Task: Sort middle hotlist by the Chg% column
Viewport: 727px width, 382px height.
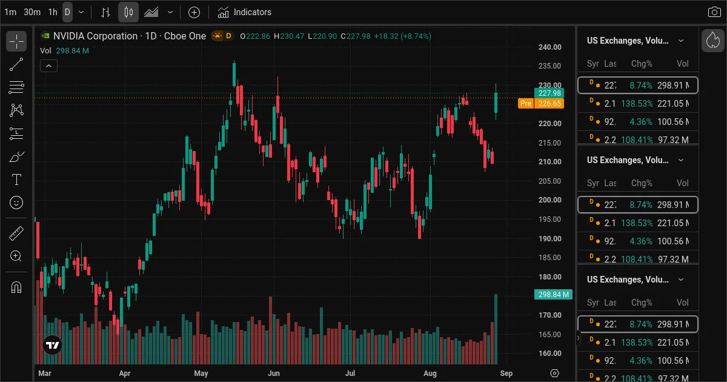Action: coord(642,183)
